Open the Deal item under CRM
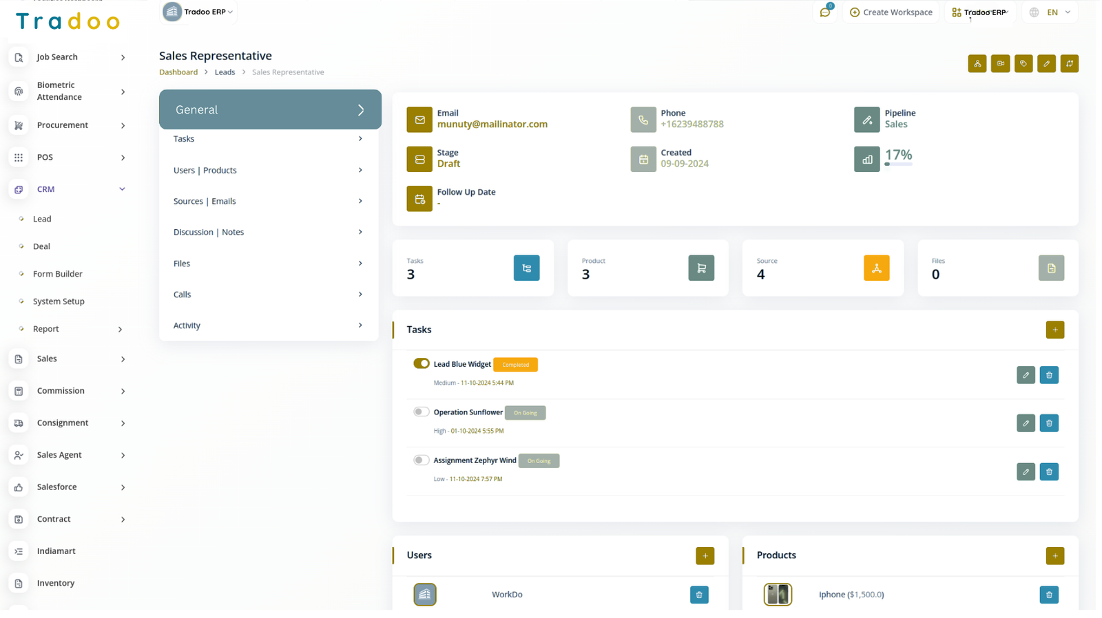Viewport: 1102px width, 618px height. [41, 246]
